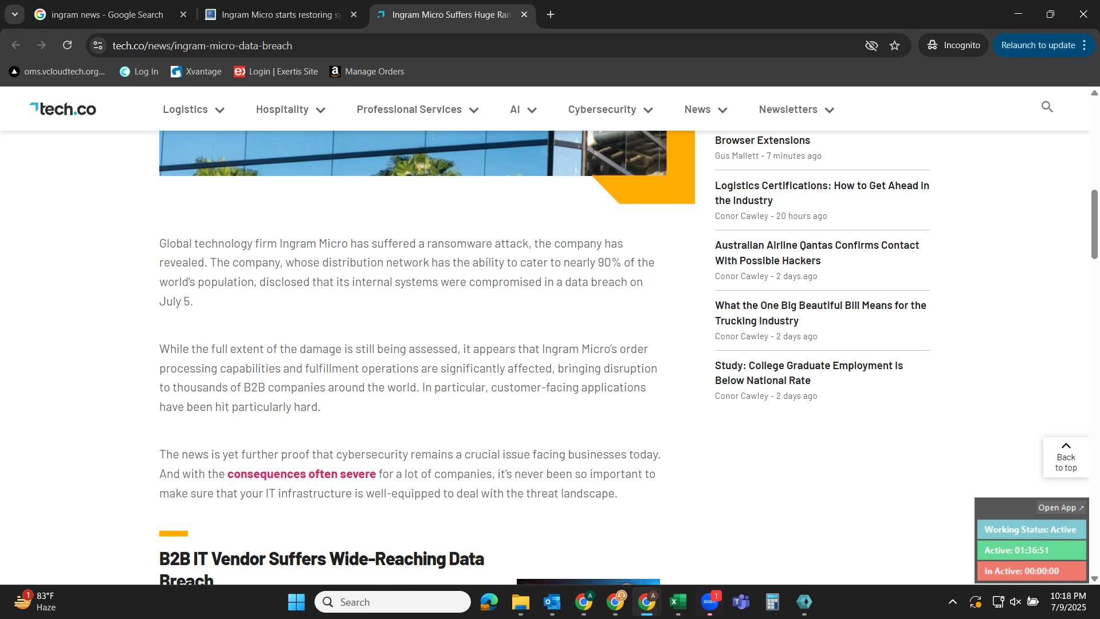The image size is (1100, 619).
Task: Switch to the ingram news Google Search tab
Action: 106,14
